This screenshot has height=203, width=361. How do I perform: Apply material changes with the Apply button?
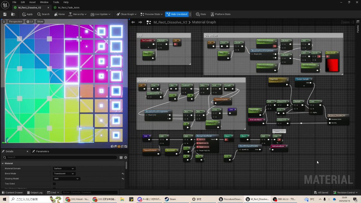[27, 14]
